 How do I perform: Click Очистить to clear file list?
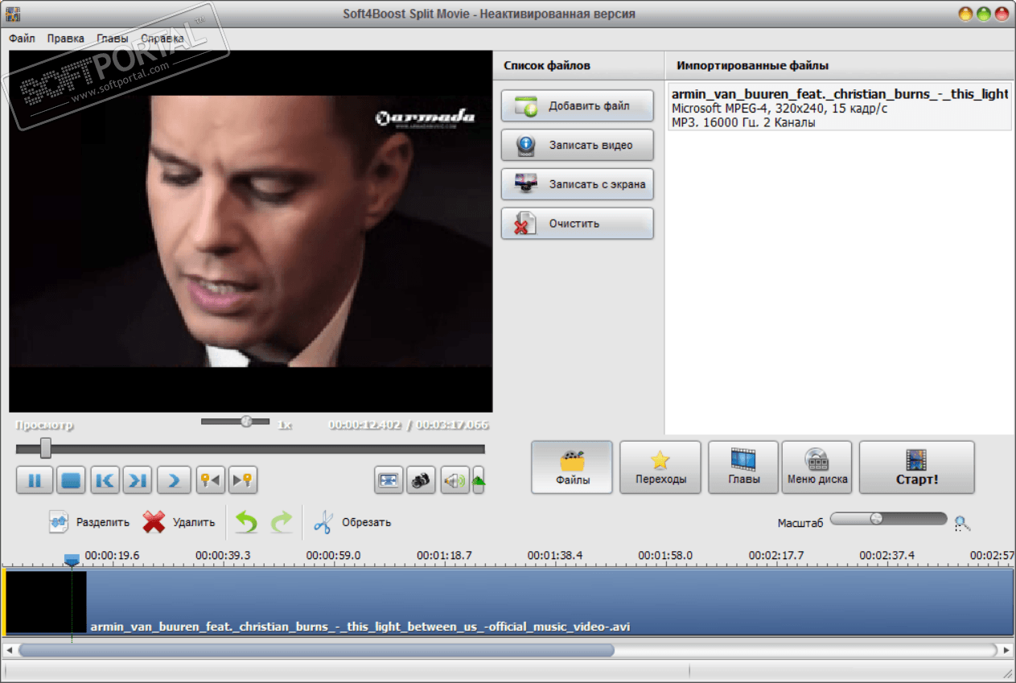coord(577,223)
